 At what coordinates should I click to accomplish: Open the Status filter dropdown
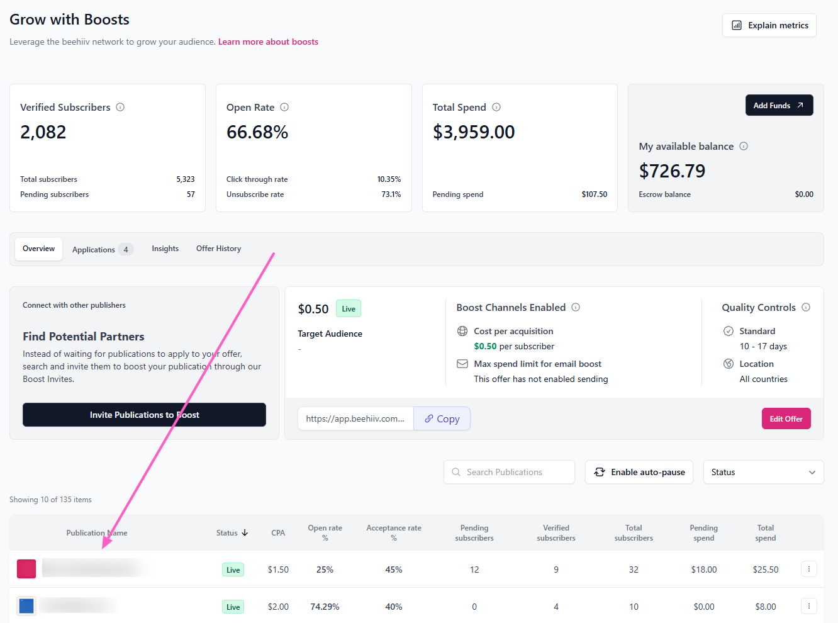click(x=763, y=472)
